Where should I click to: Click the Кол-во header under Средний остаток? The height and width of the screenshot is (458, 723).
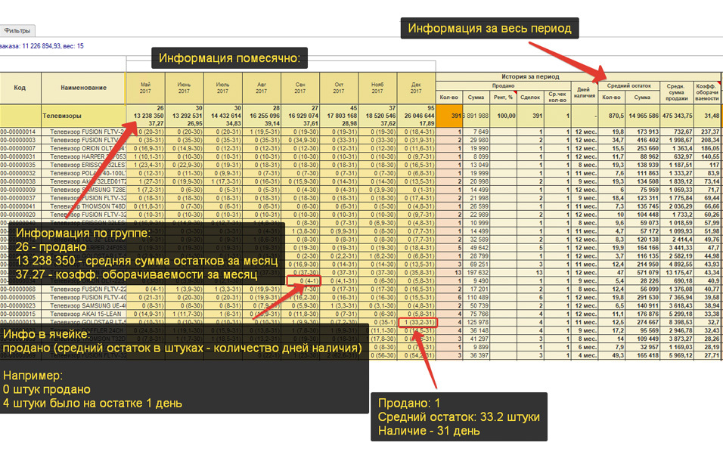pos(611,97)
